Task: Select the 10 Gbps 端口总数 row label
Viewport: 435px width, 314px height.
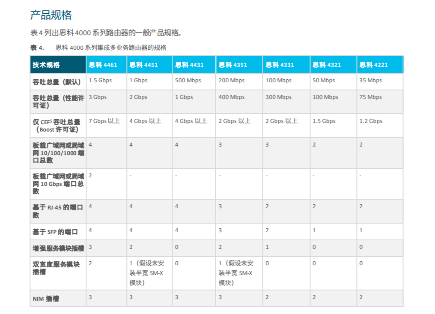Action: [58, 183]
